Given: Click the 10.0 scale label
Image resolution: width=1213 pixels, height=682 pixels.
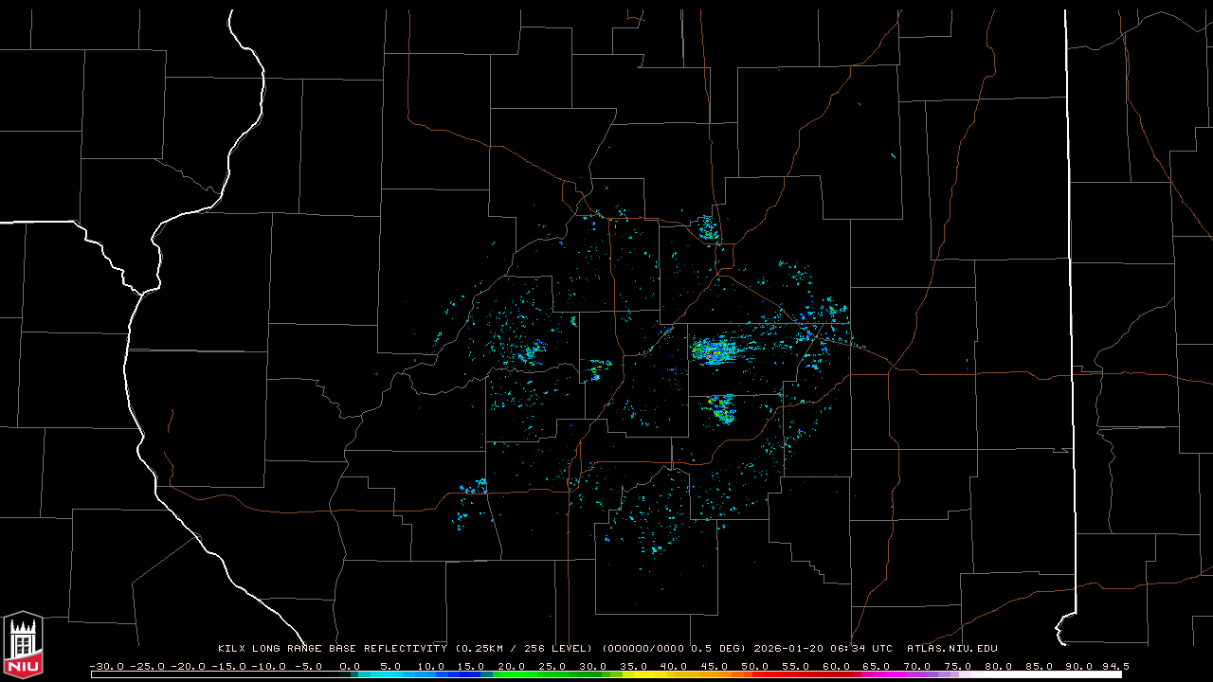Looking at the screenshot, I should click(x=430, y=666).
